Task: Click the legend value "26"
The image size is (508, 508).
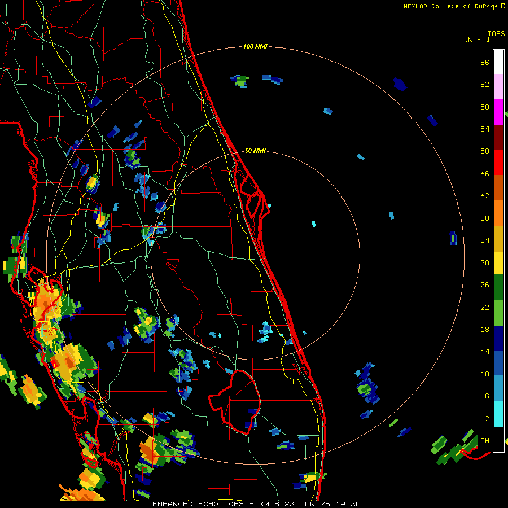Action: [485, 285]
